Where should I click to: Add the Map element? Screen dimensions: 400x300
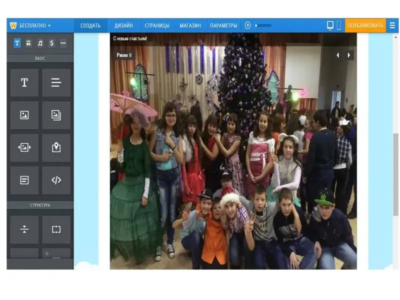[56, 147]
